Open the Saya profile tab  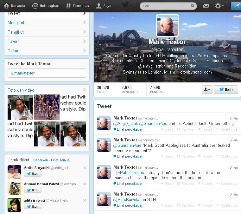click(x=104, y=6)
